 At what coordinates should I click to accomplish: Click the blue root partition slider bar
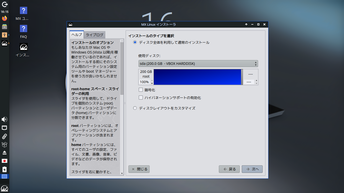click(x=197, y=77)
